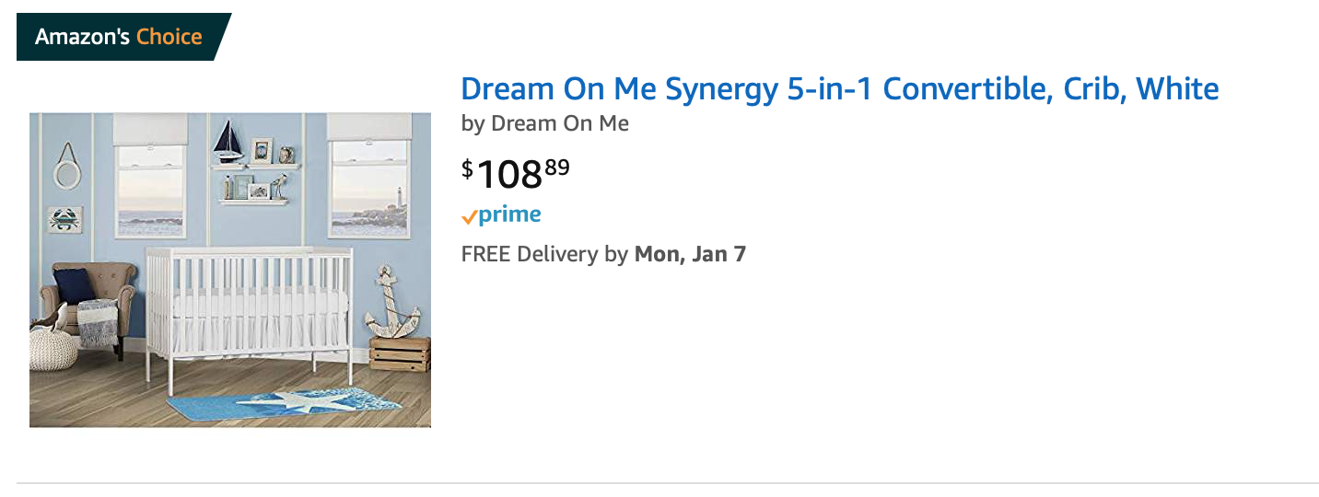Click the sailboat model on the wall shelf
The height and width of the screenshot is (497, 1319).
coord(228,142)
